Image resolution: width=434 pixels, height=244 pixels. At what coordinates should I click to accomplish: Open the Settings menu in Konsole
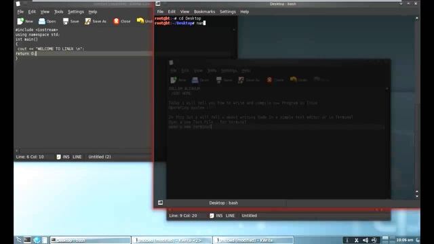(228, 12)
